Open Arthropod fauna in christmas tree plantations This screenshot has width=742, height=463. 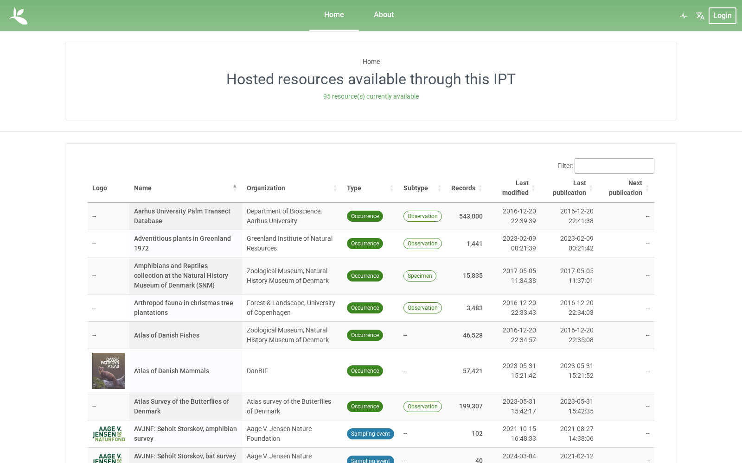pos(183,308)
